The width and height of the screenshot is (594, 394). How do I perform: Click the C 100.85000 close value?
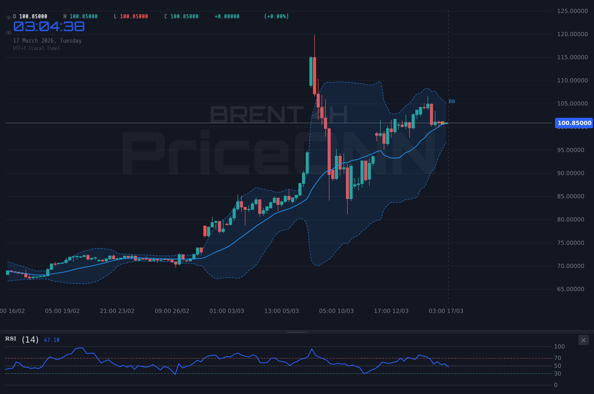(182, 16)
